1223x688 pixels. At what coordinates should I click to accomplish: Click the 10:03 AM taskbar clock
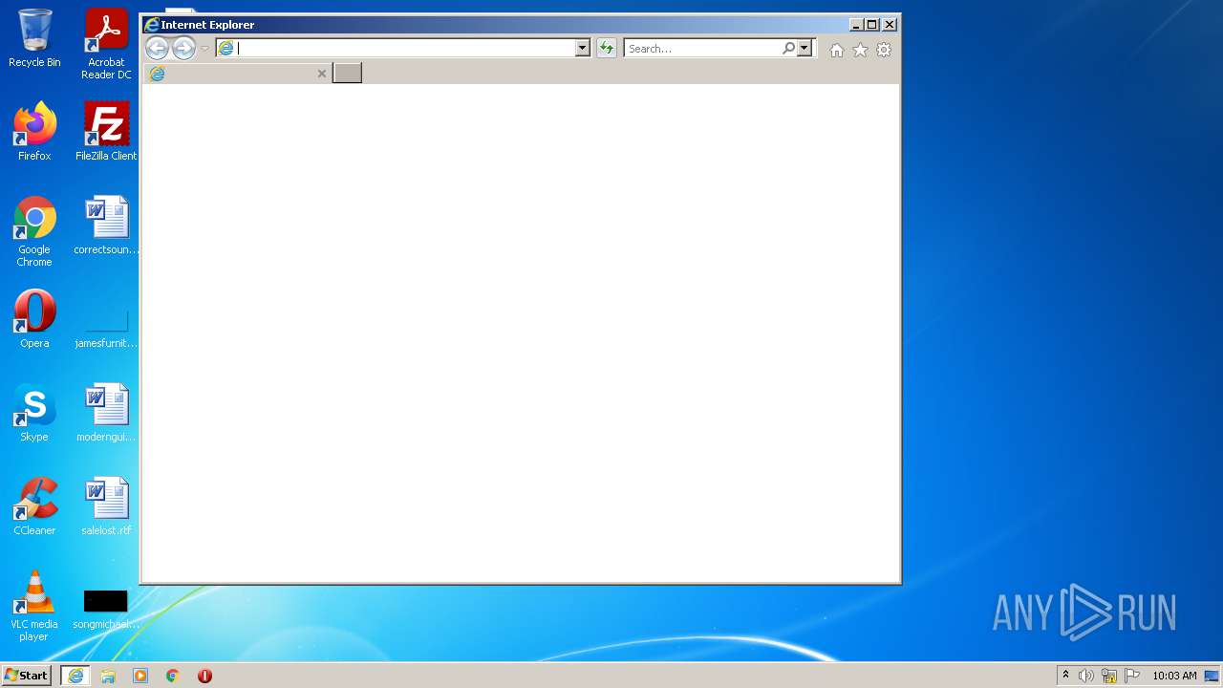pos(1174,676)
